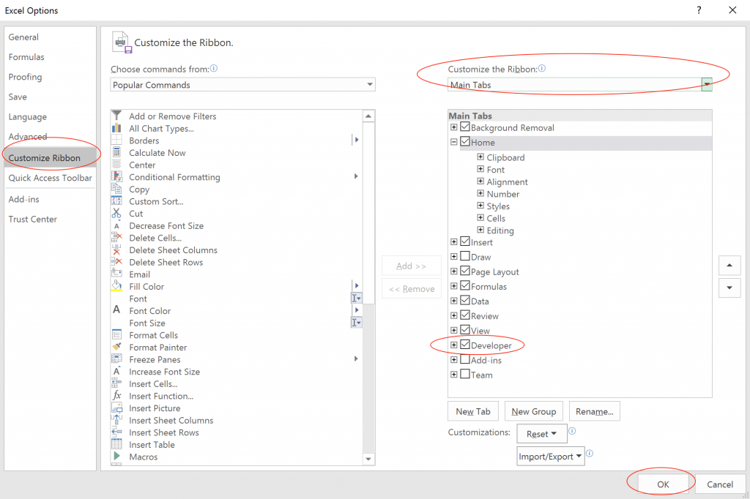The height and width of the screenshot is (499, 750).
Task: Open the Customize the Ribbon dropdown
Action: [579, 85]
